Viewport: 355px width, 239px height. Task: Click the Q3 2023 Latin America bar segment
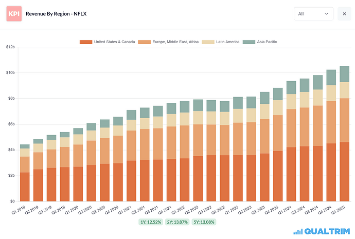coord(264,111)
